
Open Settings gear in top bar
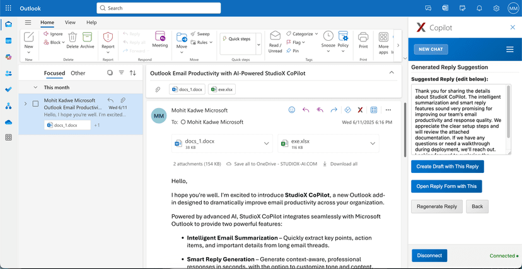click(x=496, y=8)
